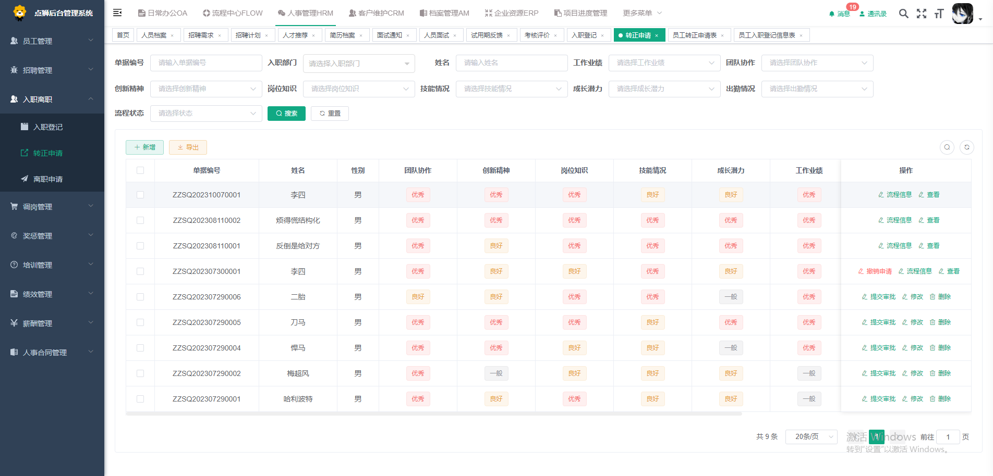This screenshot has width=993, height=476.
Task: Change page size from 20条/页 dropdown
Action: point(812,437)
